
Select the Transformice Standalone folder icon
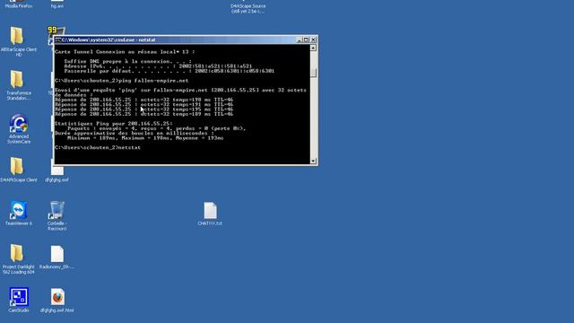click(17, 79)
